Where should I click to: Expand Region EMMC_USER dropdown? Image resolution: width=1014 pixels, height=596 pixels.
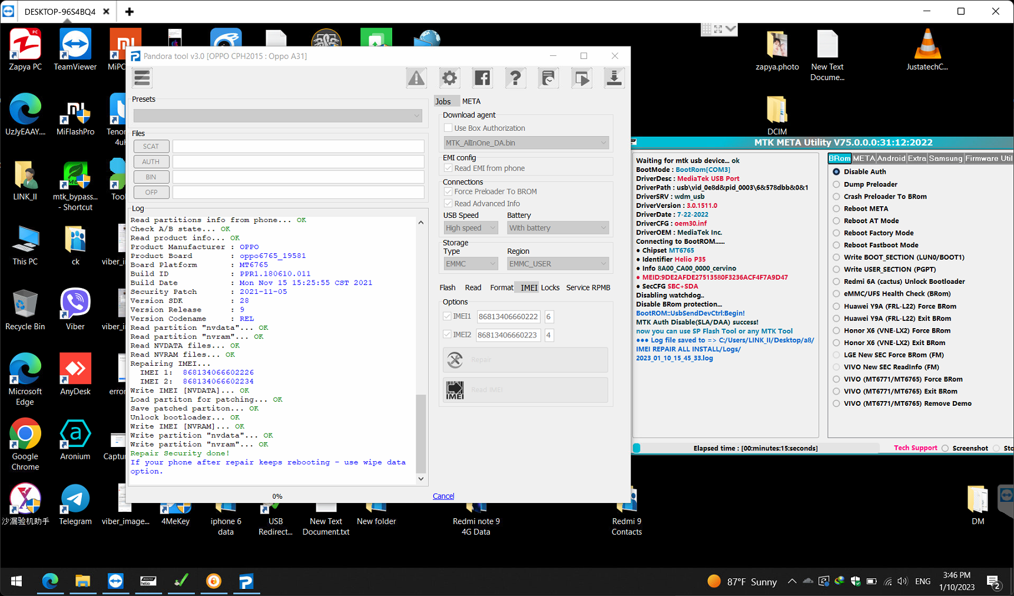click(x=558, y=264)
